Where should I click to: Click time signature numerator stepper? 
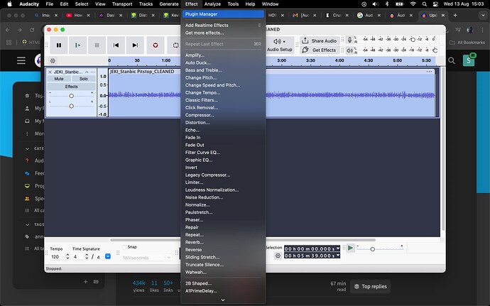point(87,256)
